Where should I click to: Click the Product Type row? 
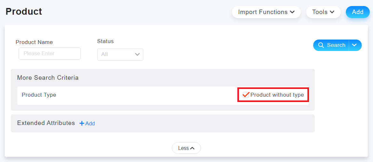coord(163,96)
